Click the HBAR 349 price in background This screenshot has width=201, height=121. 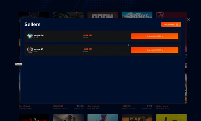[58, 106]
